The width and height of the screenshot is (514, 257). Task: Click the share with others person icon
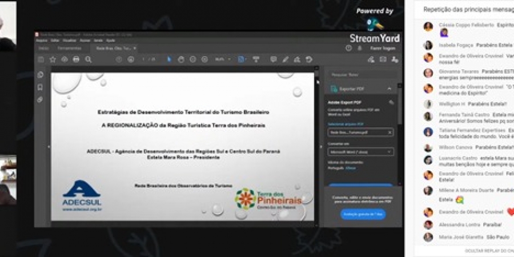(395, 59)
